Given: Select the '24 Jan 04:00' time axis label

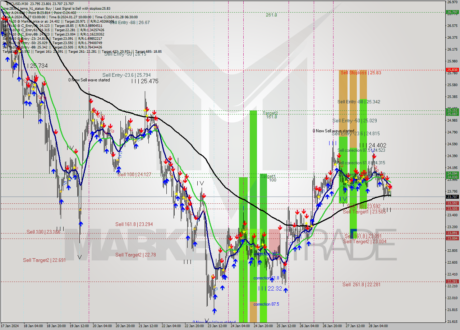Looking at the screenshot, I should [240, 326].
